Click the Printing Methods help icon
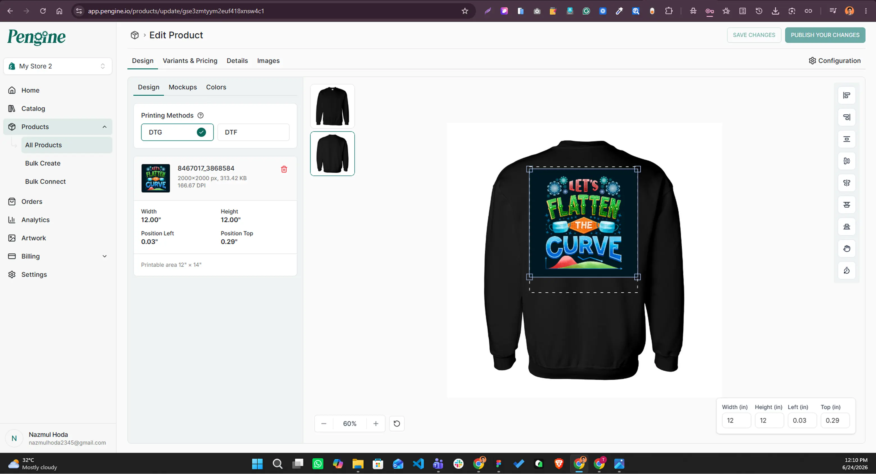Screen dimensions: 876x474 tap(201, 115)
